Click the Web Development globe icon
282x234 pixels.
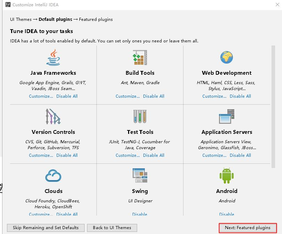[227, 57]
